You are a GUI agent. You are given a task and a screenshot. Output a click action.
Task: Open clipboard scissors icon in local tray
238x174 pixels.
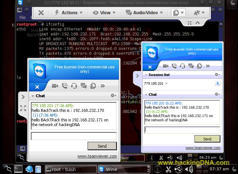(x=168, y=169)
